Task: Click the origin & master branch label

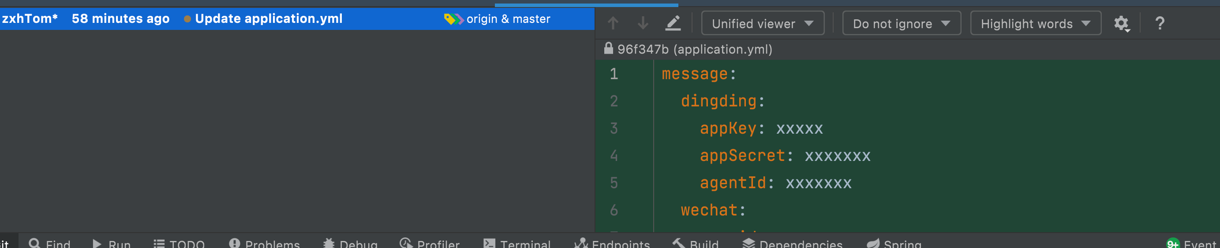Action: coord(508,19)
